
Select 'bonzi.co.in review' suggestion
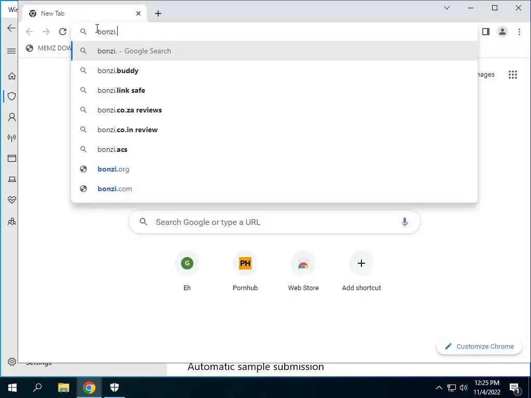coord(274,129)
